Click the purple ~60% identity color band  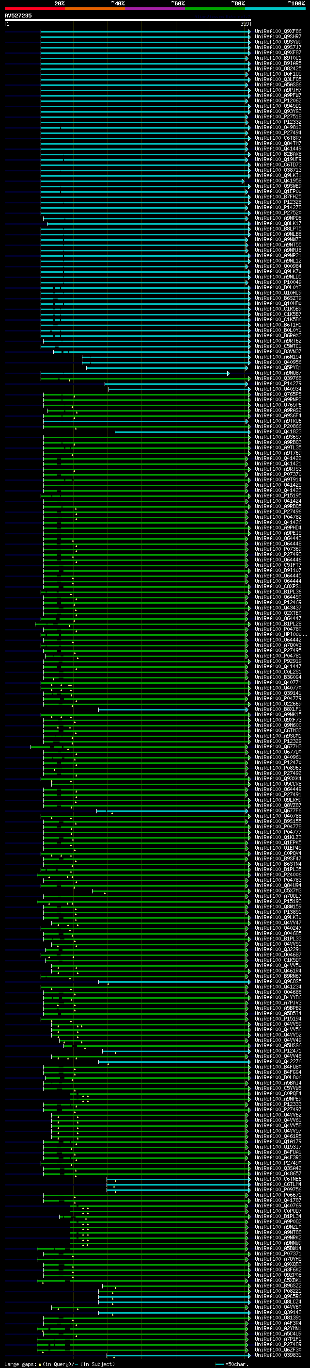click(x=155, y=9)
